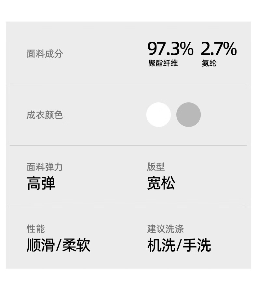Image resolution: width=257 pixels, height=290 pixels.
Task: Select the word 手洗
Action: [196, 245]
